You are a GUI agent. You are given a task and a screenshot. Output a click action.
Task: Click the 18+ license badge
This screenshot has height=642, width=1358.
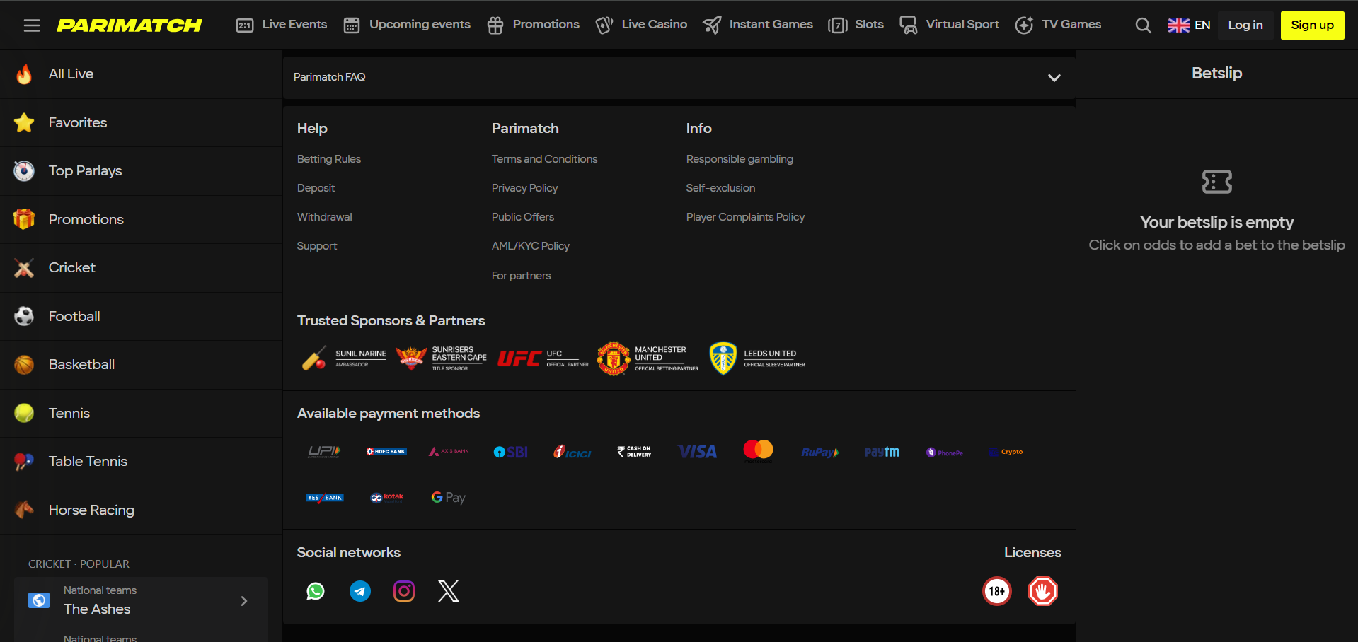click(996, 591)
